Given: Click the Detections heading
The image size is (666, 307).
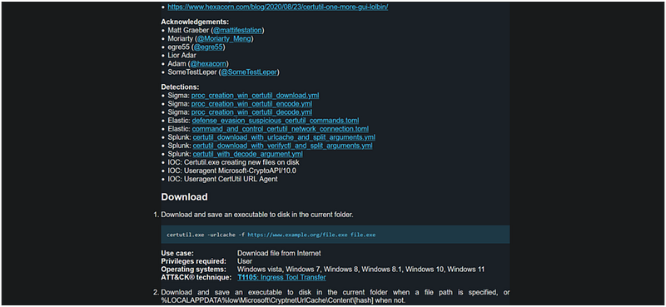Looking at the screenshot, I should tap(180, 87).
